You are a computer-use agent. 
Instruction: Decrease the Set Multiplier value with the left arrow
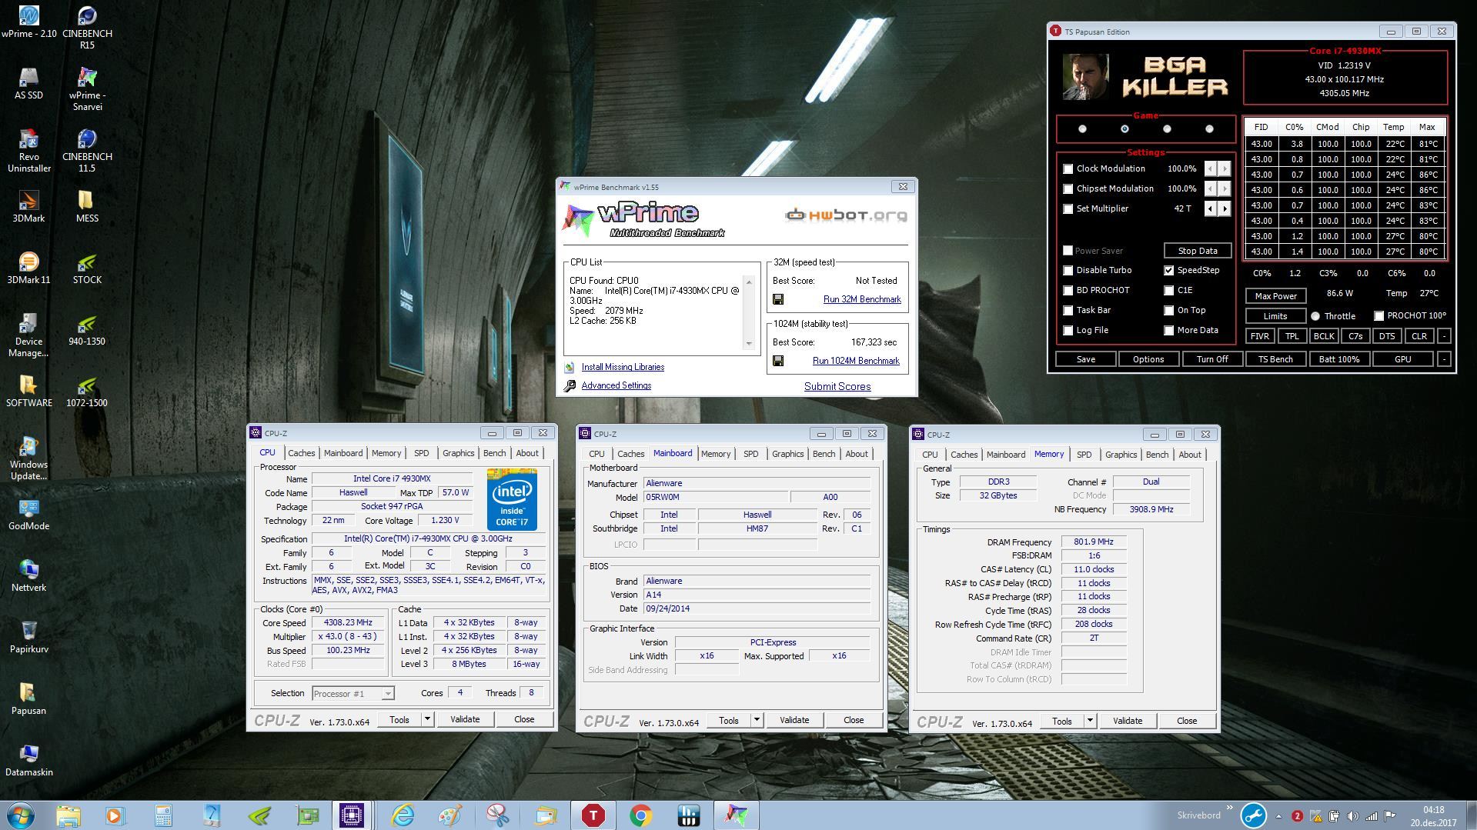click(x=1210, y=208)
